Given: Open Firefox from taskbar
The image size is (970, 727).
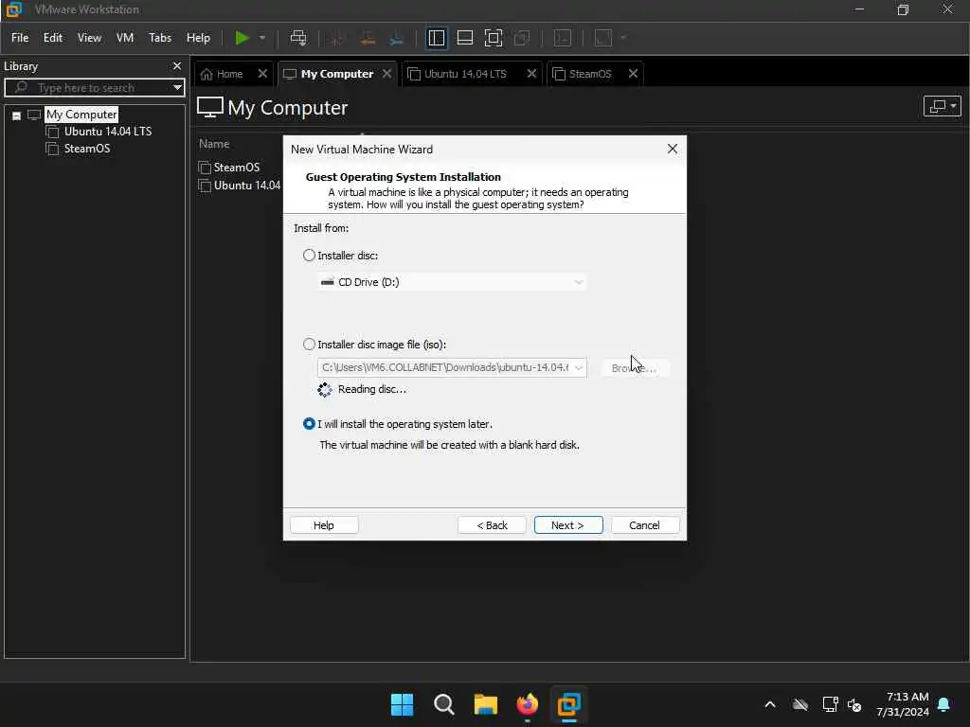Looking at the screenshot, I should (527, 704).
